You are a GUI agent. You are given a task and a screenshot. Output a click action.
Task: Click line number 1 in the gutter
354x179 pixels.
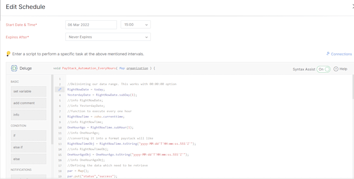pyautogui.click(x=60, y=79)
